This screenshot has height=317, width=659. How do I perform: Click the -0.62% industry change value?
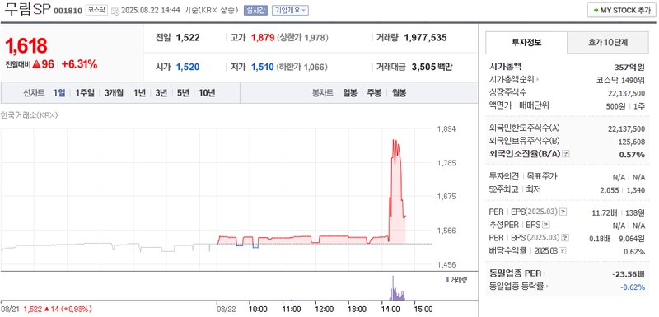click(x=633, y=287)
